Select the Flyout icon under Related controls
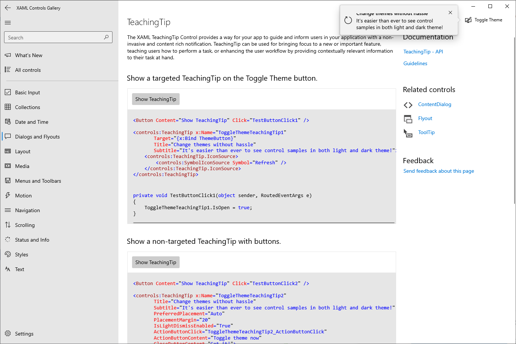The width and height of the screenshot is (516, 344). [408, 118]
